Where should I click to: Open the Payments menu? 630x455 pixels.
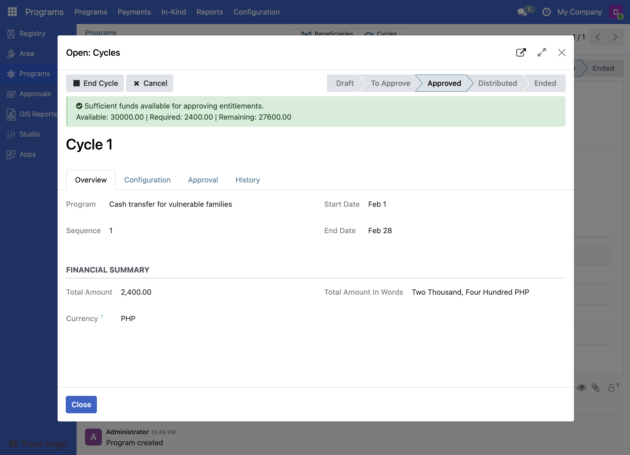point(134,12)
